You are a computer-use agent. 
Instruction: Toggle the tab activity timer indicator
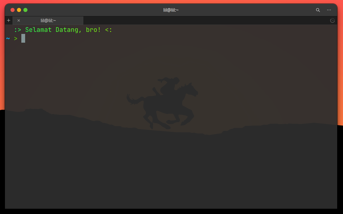[332, 20]
